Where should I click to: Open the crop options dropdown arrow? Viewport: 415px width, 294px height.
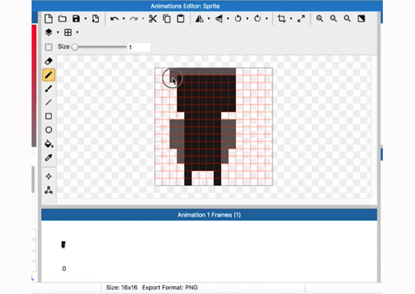pyautogui.click(x=291, y=19)
